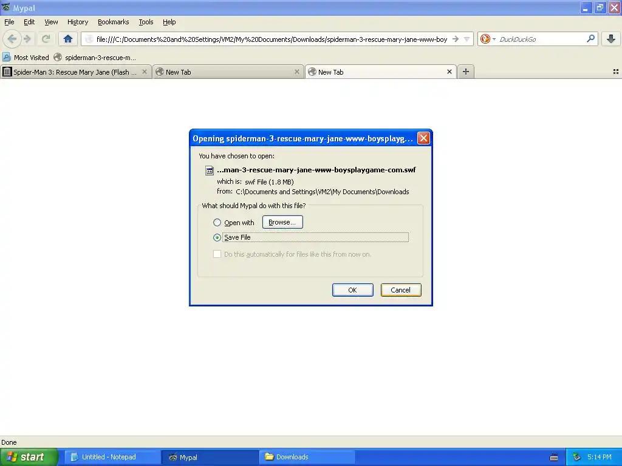622x466 pixels.
Task: Open DuckDuckGo search engine selector
Action: (x=488, y=39)
